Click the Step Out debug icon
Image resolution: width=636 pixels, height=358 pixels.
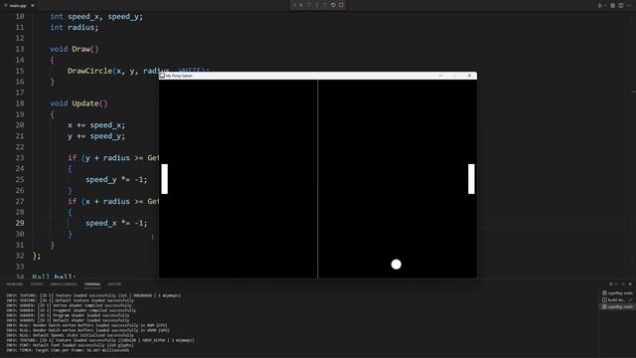[325, 5]
